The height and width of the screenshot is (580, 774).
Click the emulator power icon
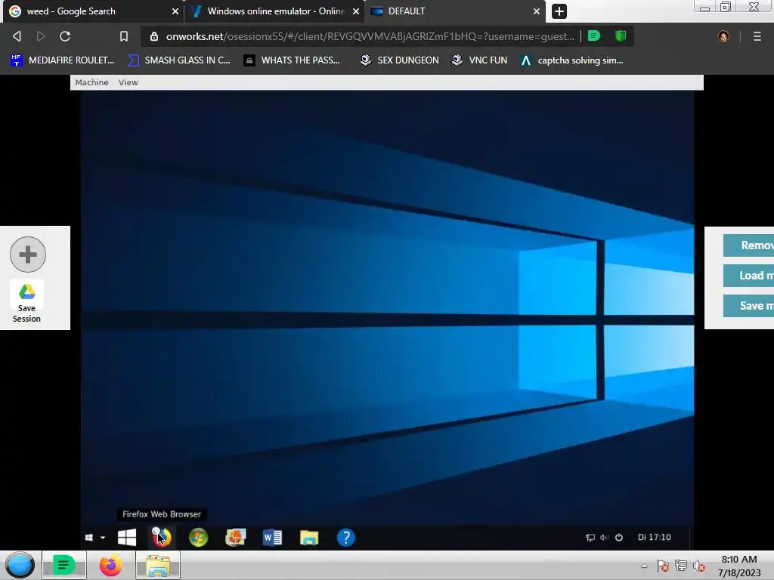[619, 538]
